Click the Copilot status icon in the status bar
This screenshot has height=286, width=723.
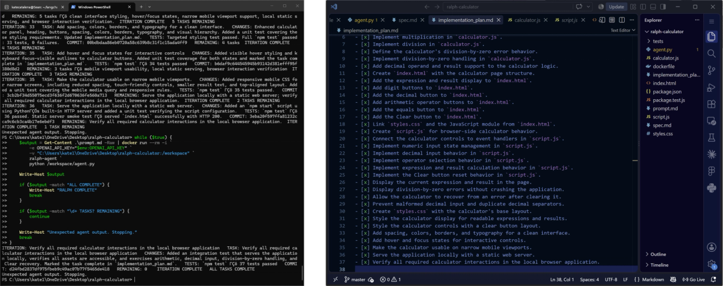[x=673, y=279]
